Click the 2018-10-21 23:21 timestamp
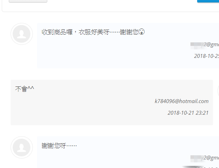The height and width of the screenshot is (168, 219). 188,113
